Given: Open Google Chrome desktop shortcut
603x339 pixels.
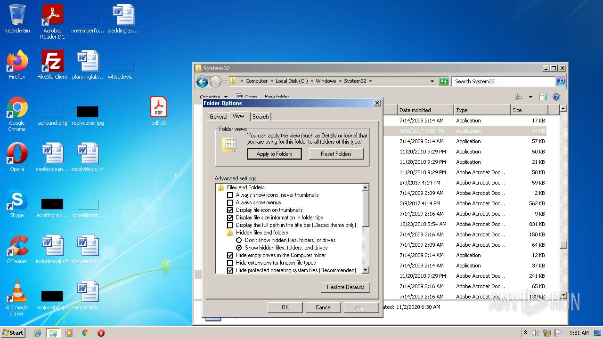Looking at the screenshot, I should tap(17, 114).
